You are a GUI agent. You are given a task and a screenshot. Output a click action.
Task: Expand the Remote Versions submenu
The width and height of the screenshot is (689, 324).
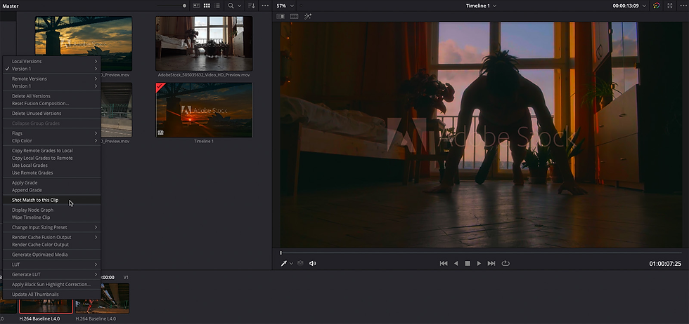click(52, 79)
